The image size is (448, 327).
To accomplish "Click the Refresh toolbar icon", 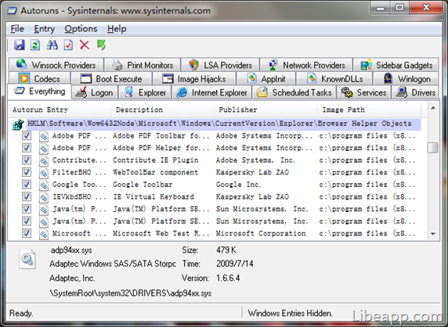I will point(35,45).
